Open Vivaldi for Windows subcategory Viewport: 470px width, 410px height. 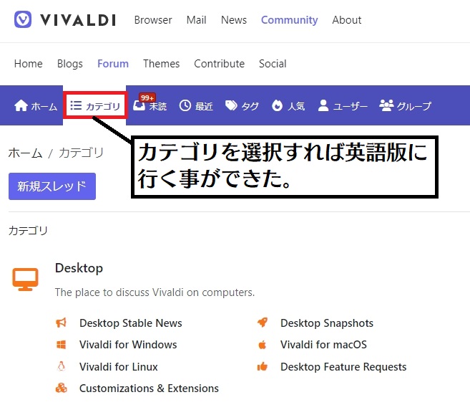(x=128, y=345)
